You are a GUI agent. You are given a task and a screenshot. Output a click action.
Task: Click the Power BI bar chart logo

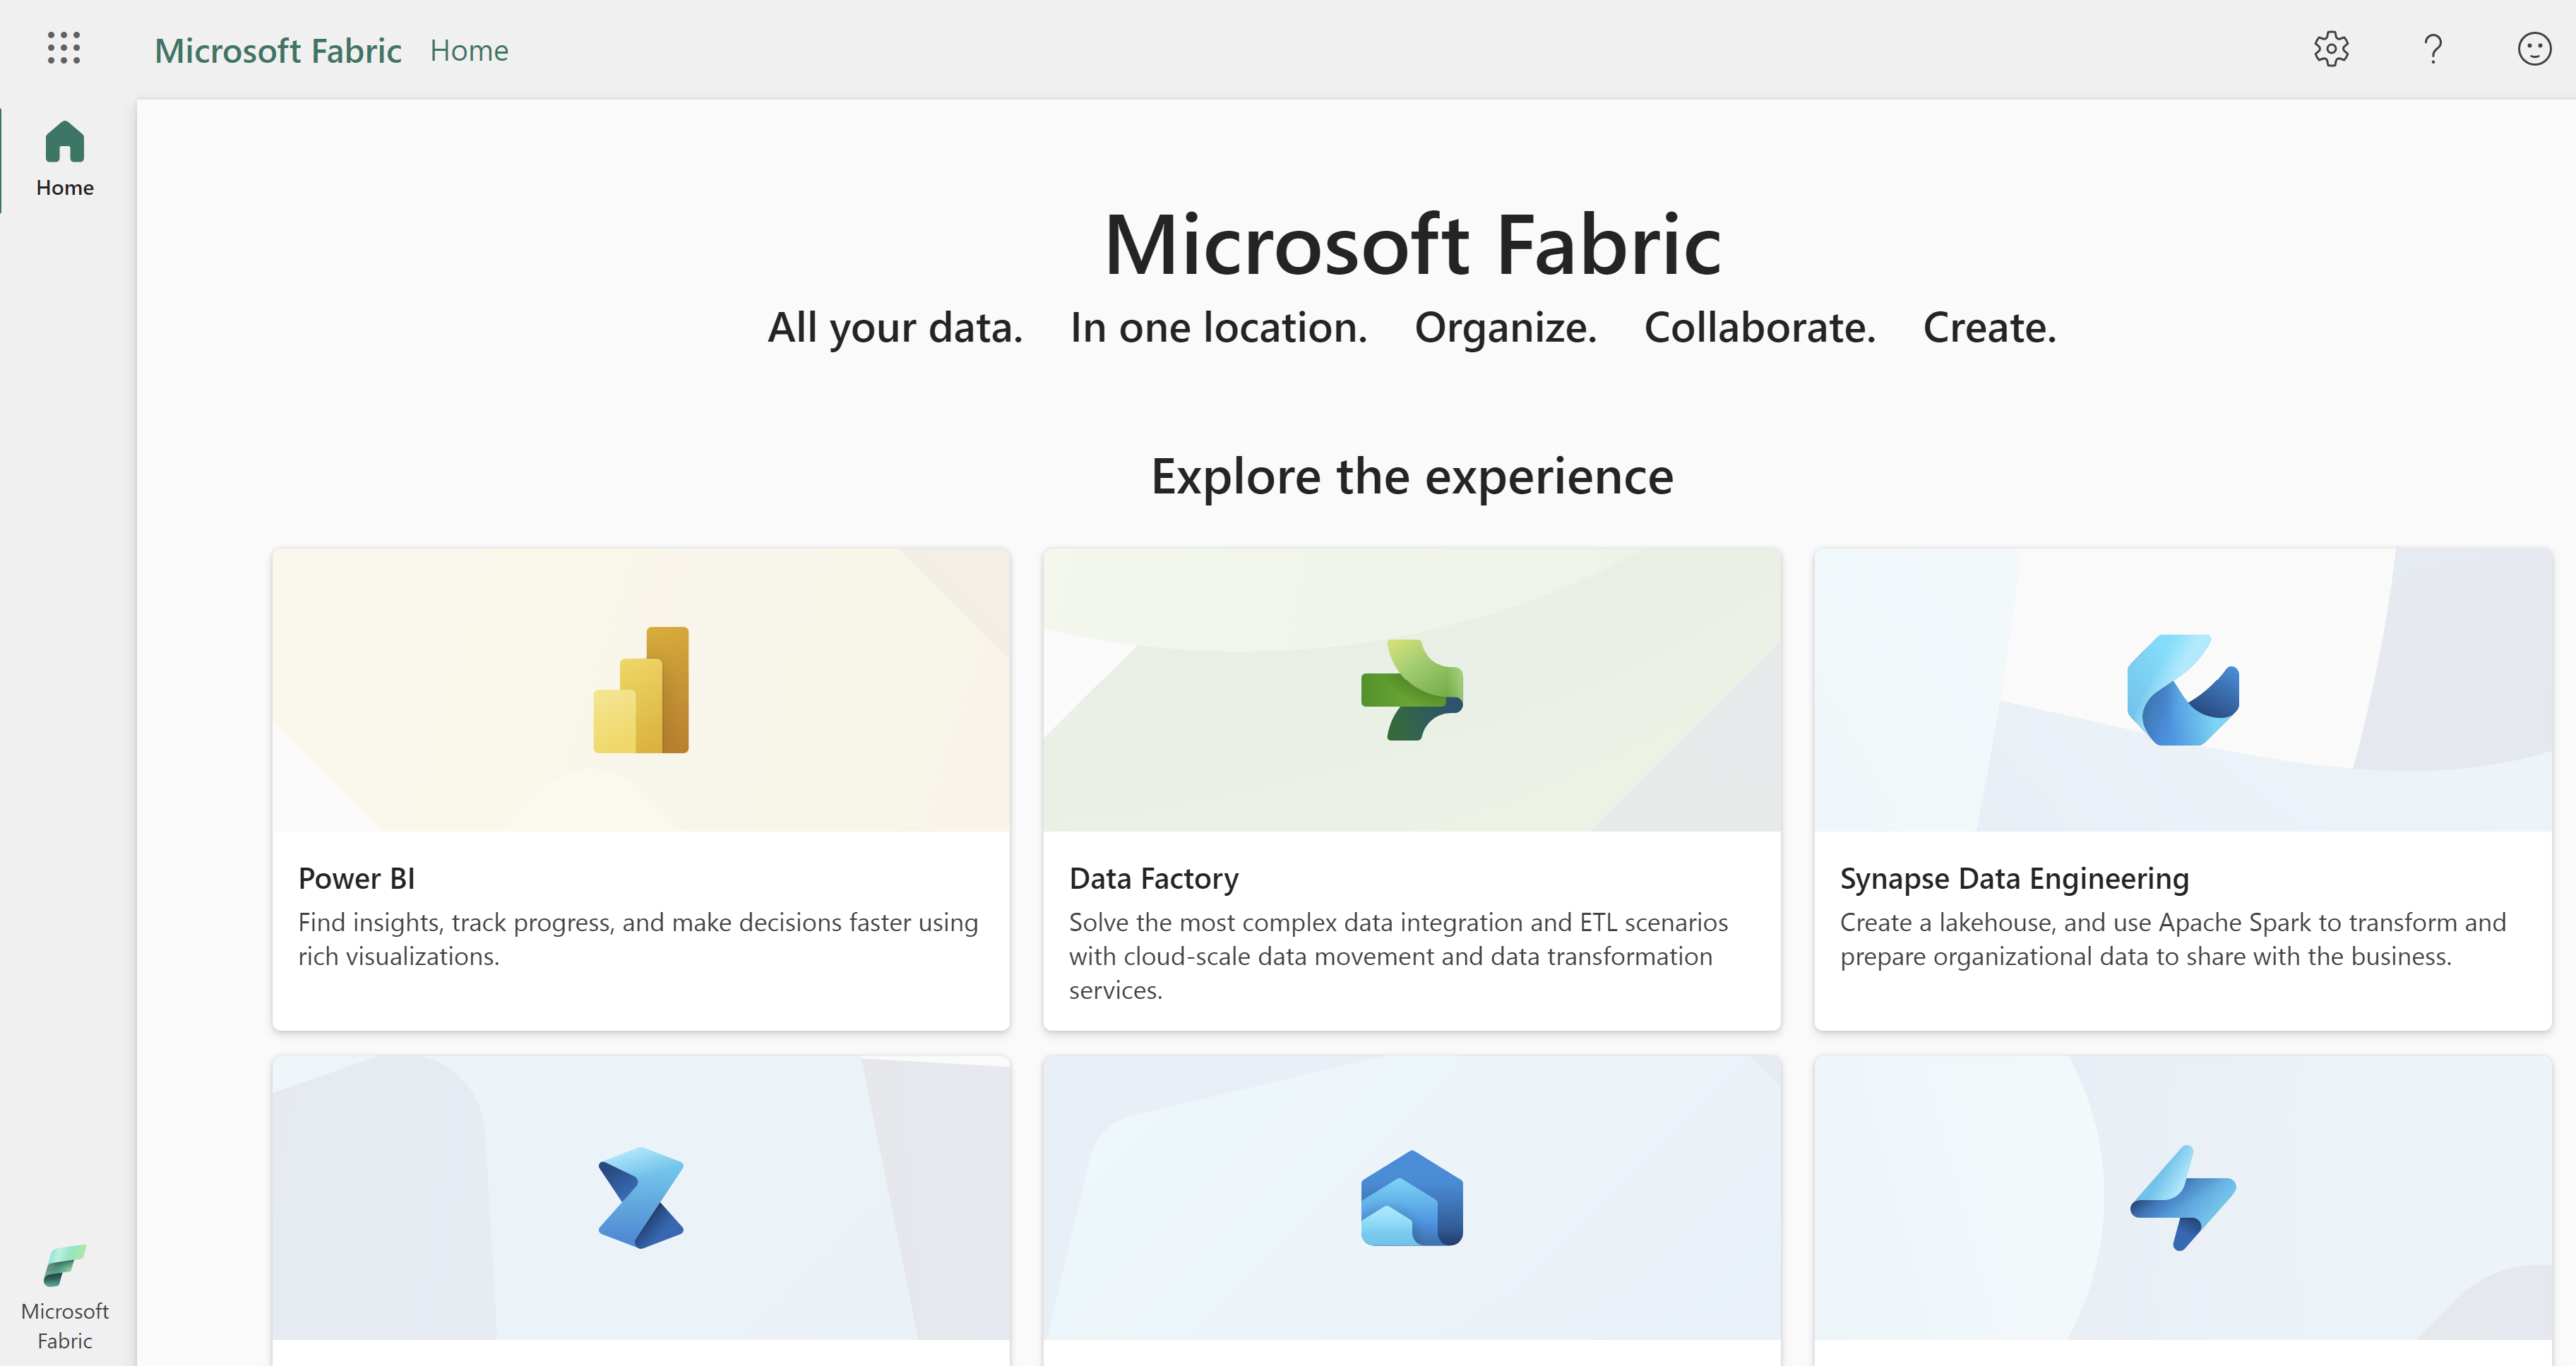point(641,690)
